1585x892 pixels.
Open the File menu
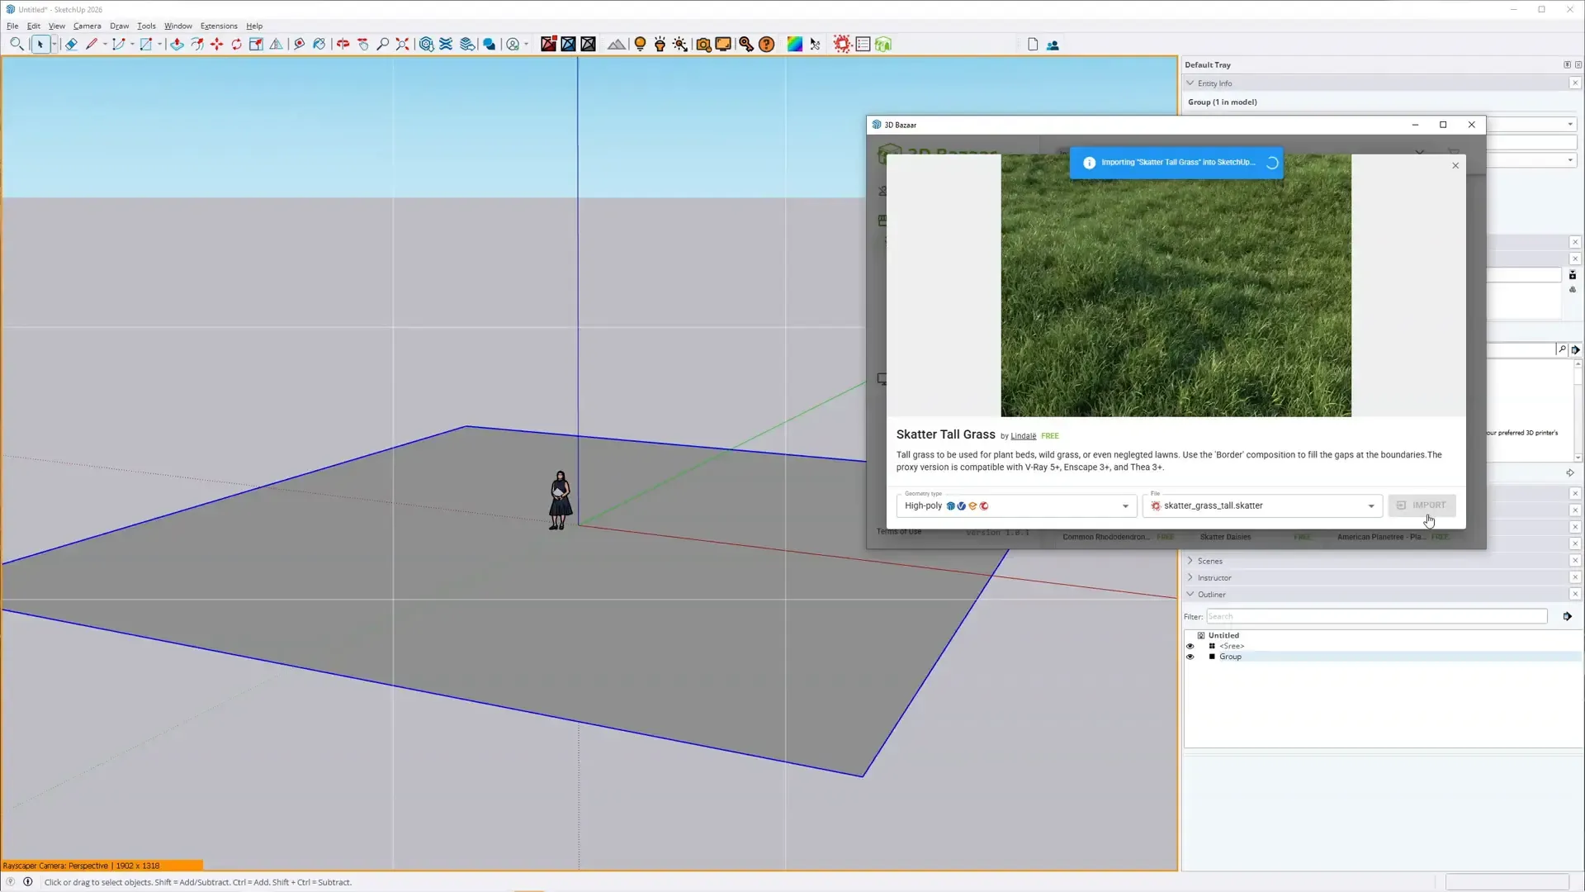click(12, 26)
